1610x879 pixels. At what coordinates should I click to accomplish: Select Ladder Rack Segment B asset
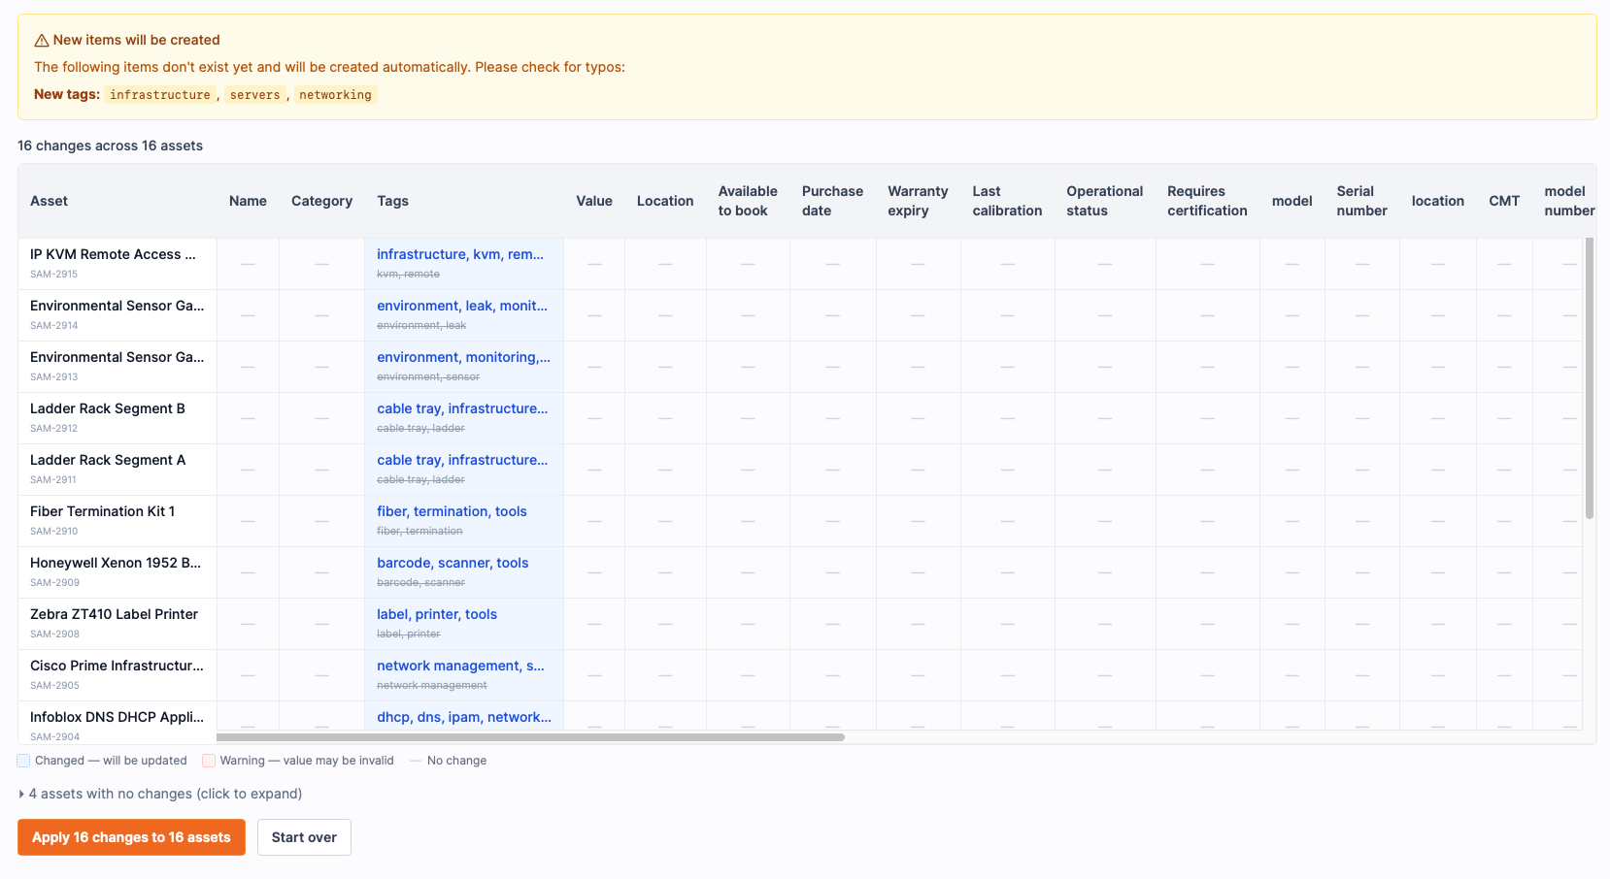coord(107,408)
